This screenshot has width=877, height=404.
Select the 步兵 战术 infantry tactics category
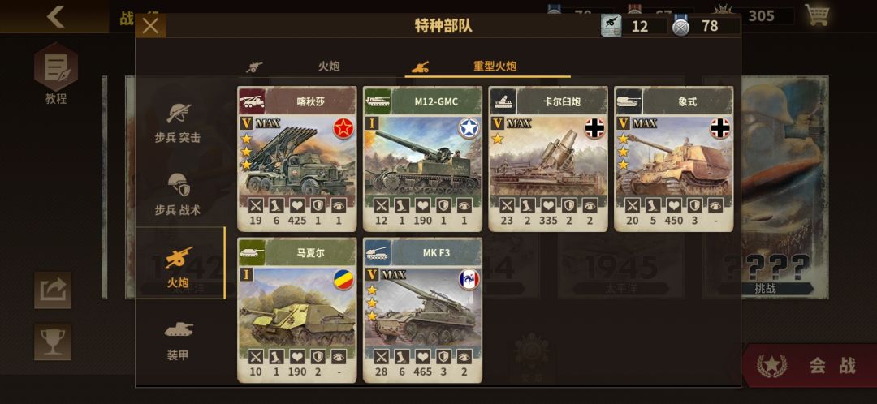(178, 195)
